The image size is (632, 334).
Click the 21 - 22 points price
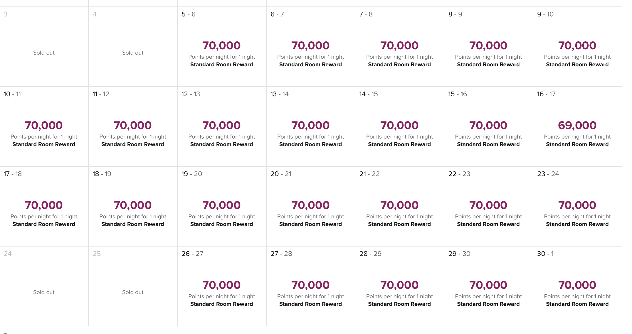pos(399,205)
